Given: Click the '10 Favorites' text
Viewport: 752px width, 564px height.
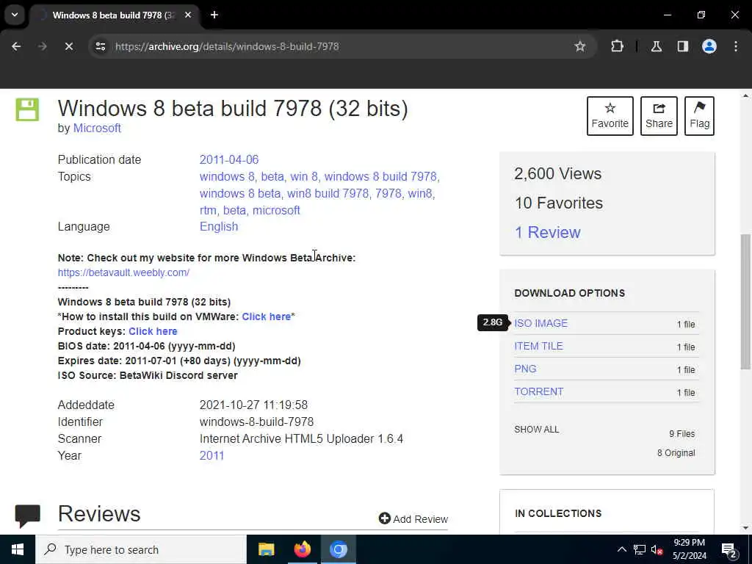Looking at the screenshot, I should point(559,203).
